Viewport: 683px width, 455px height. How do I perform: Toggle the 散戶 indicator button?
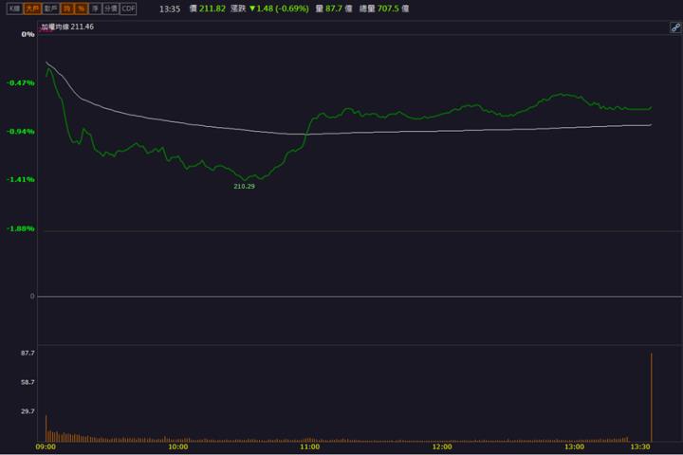(51, 8)
